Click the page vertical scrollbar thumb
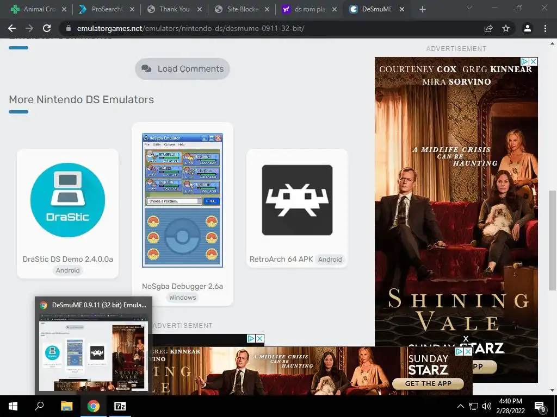The height and width of the screenshot is (417, 557). coord(552,240)
